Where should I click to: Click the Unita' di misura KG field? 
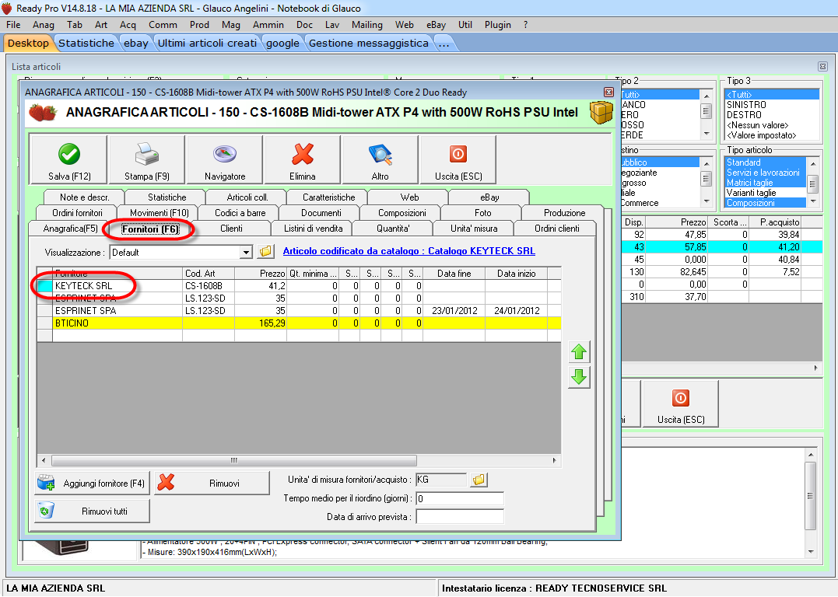pyautogui.click(x=441, y=480)
